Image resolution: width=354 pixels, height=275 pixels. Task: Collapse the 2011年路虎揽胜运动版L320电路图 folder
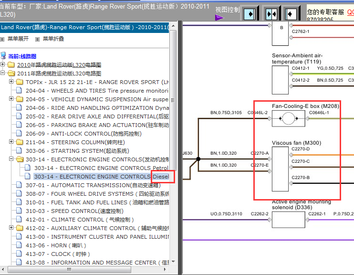[2, 73]
